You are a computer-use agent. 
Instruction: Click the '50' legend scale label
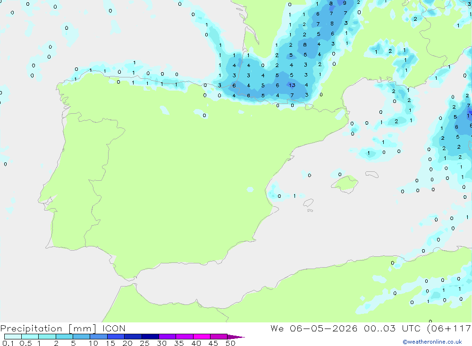point(230,343)
